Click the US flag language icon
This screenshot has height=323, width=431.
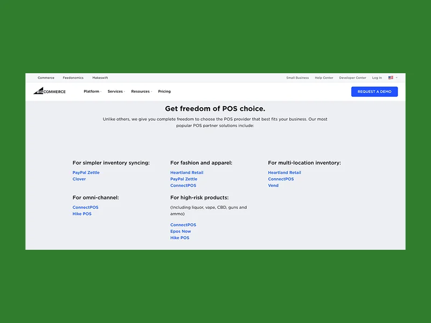point(391,78)
